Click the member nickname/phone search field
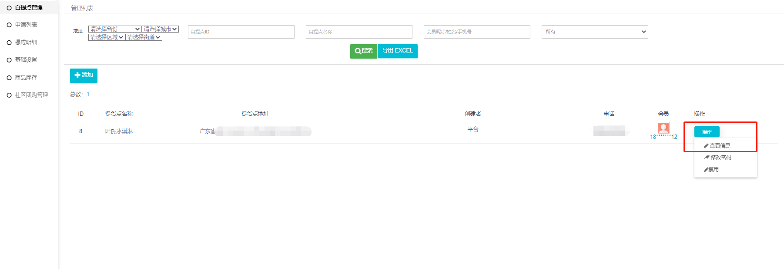 [477, 32]
